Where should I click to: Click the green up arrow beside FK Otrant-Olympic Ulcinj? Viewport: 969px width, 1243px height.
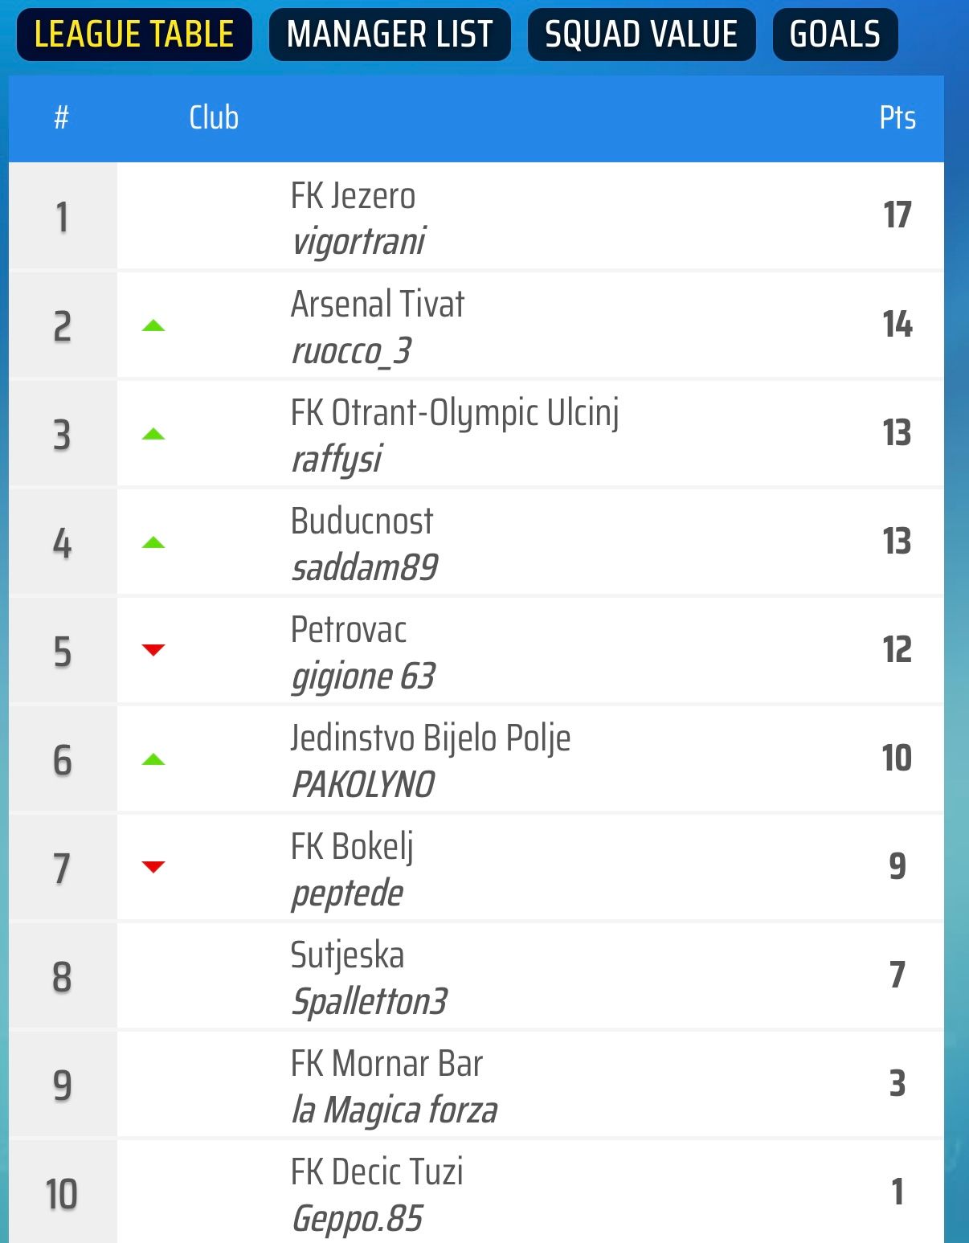pyautogui.click(x=153, y=434)
